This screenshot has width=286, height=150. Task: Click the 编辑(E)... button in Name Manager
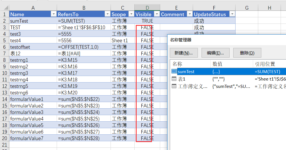point(215,53)
